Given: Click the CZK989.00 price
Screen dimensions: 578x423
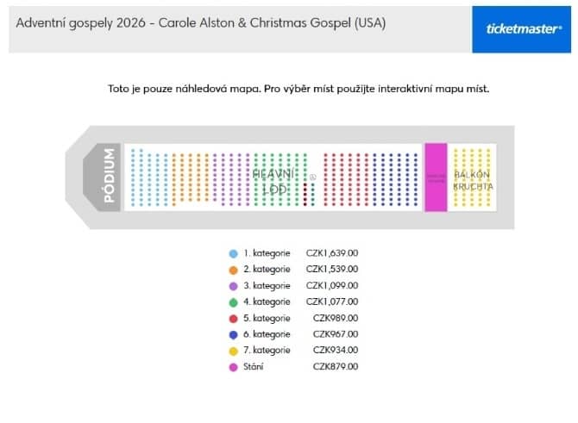Looking at the screenshot, I should point(336,318).
